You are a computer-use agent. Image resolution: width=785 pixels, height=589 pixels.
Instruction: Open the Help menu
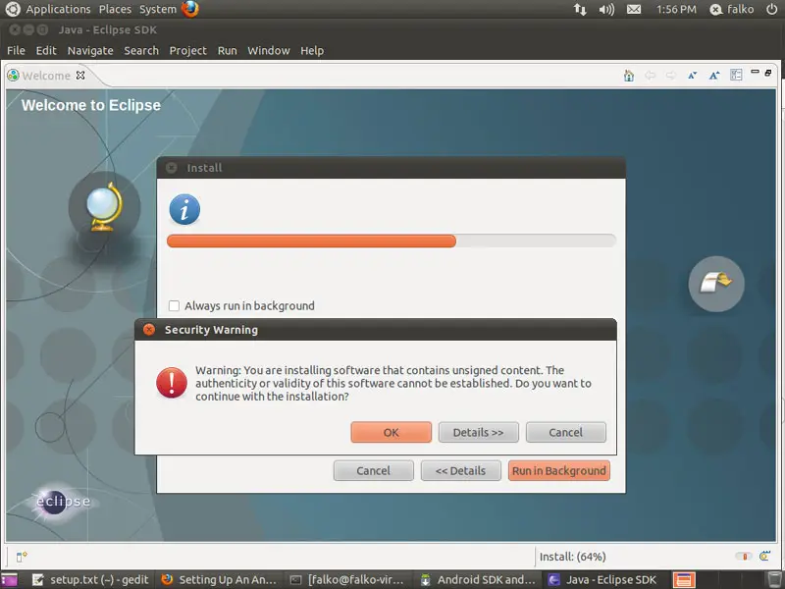point(312,51)
